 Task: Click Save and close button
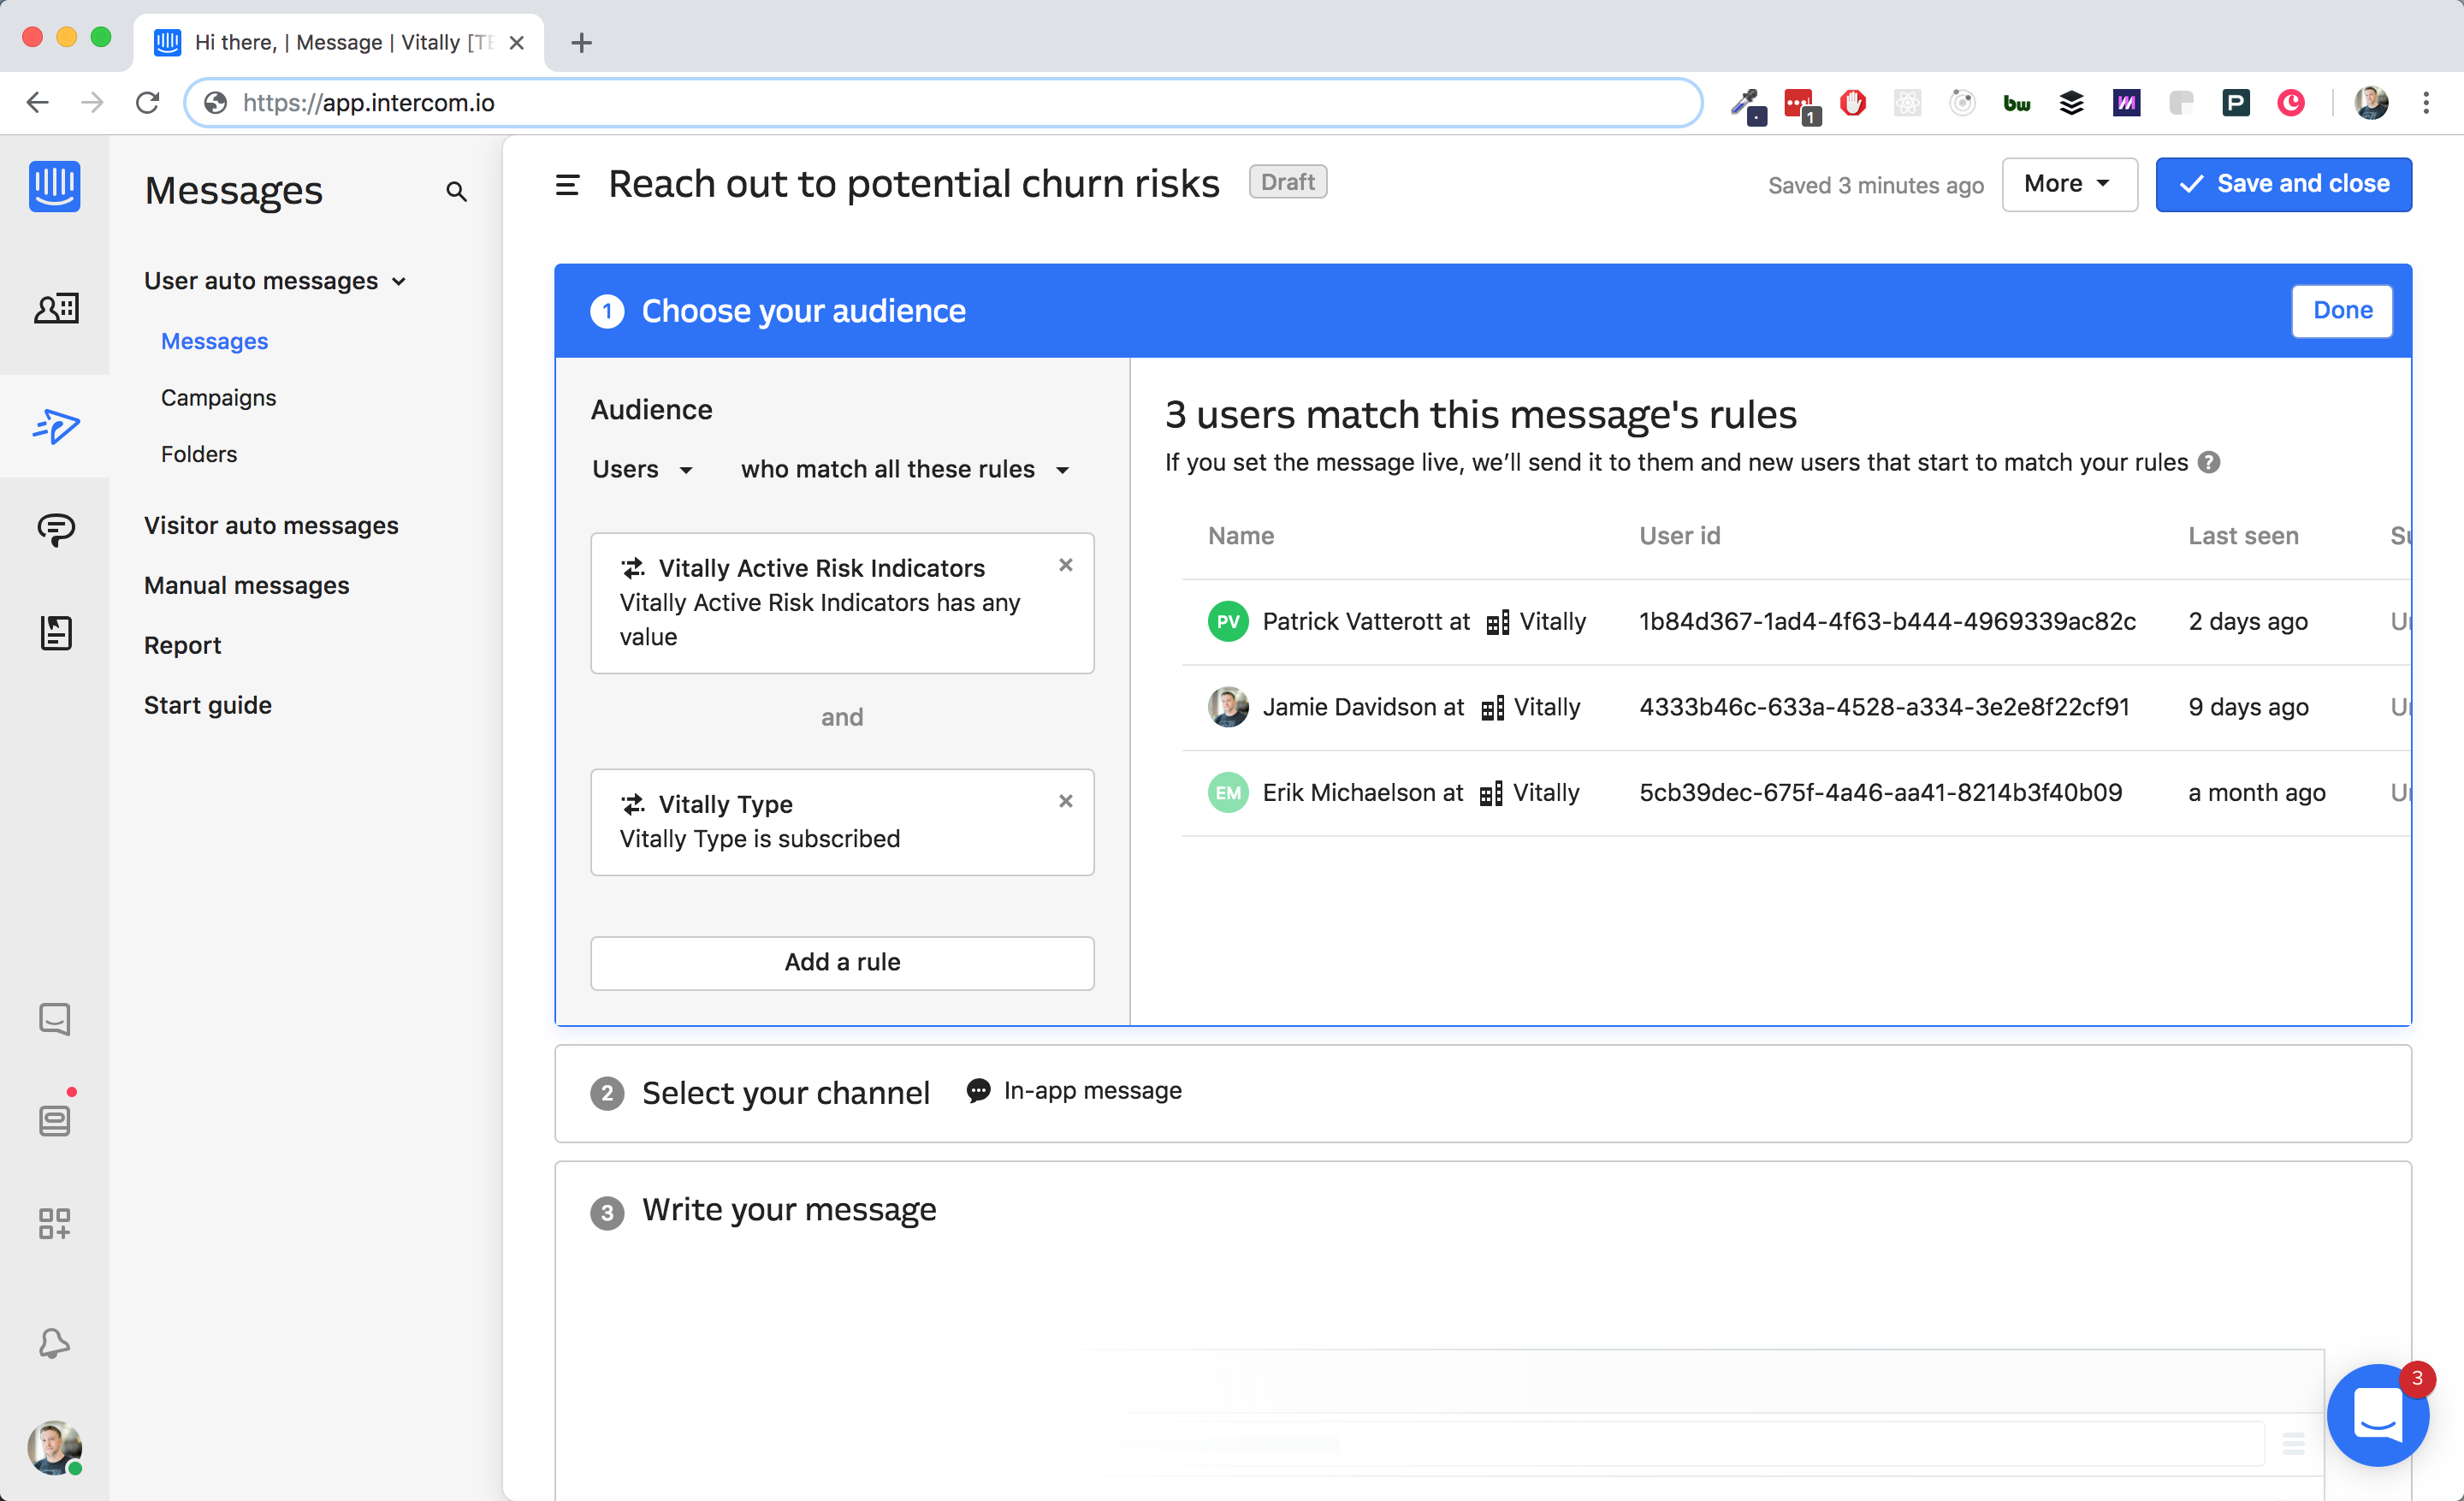[x=2283, y=184]
